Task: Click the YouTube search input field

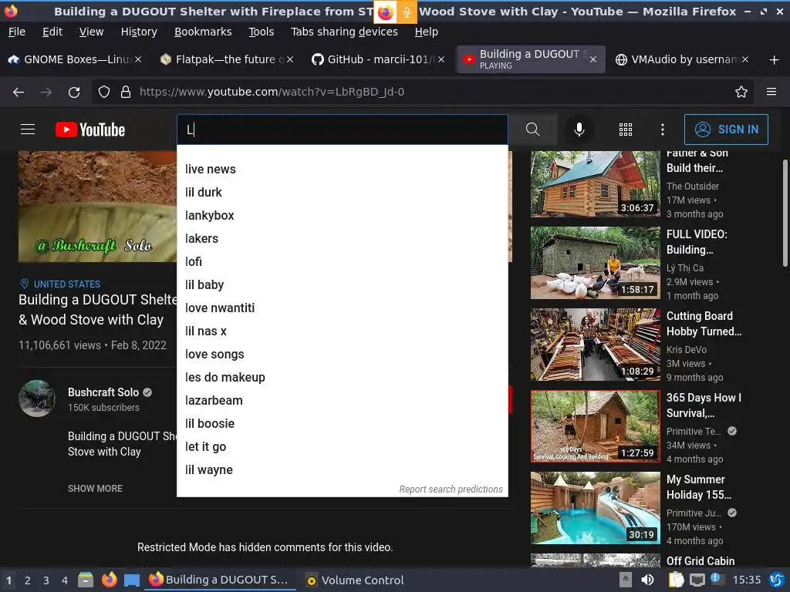Action: (x=342, y=129)
